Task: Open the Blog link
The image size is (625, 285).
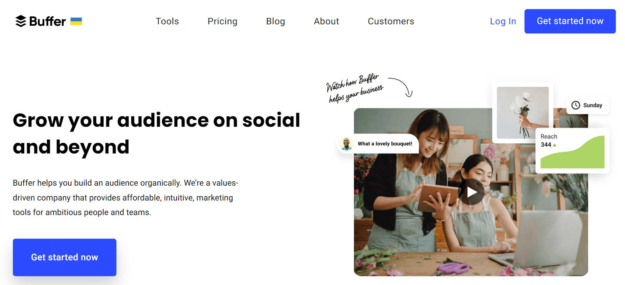Action: (x=275, y=21)
